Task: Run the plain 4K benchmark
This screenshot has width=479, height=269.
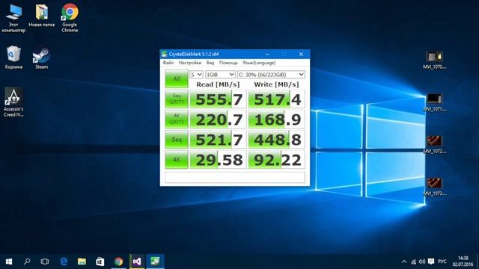Action: tap(177, 159)
